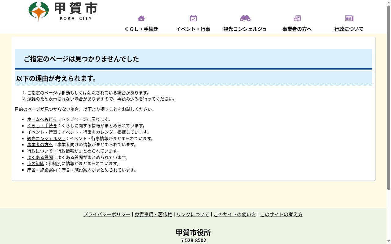Viewport: 391px width, 244px height.
Task: Open the よくある質問 link
Action: 40,157
